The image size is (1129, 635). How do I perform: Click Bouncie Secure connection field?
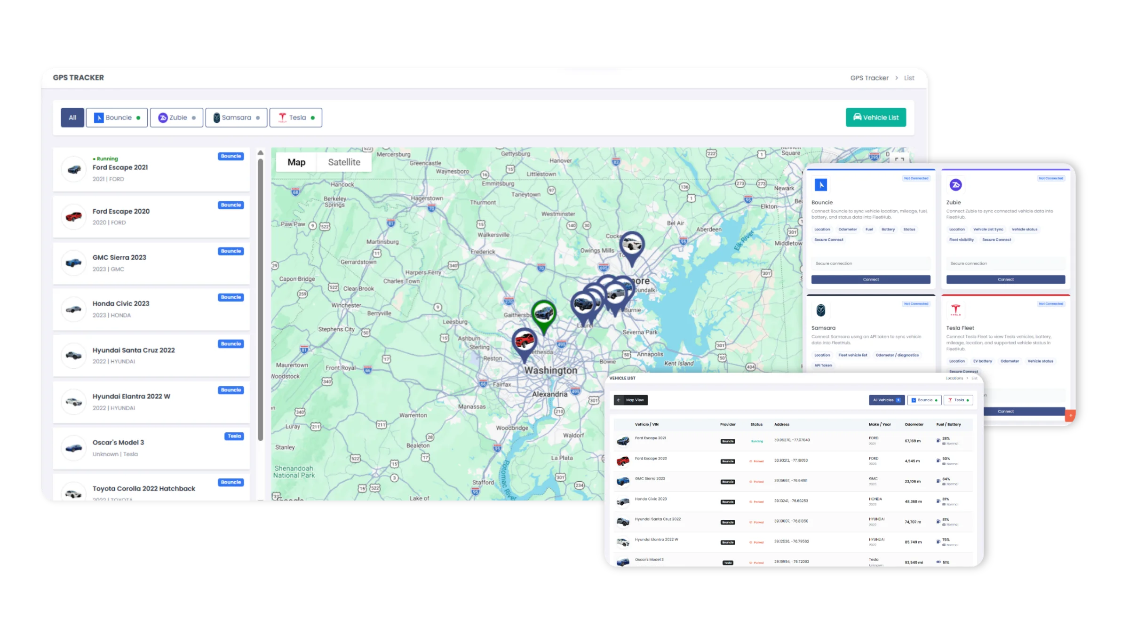click(871, 263)
